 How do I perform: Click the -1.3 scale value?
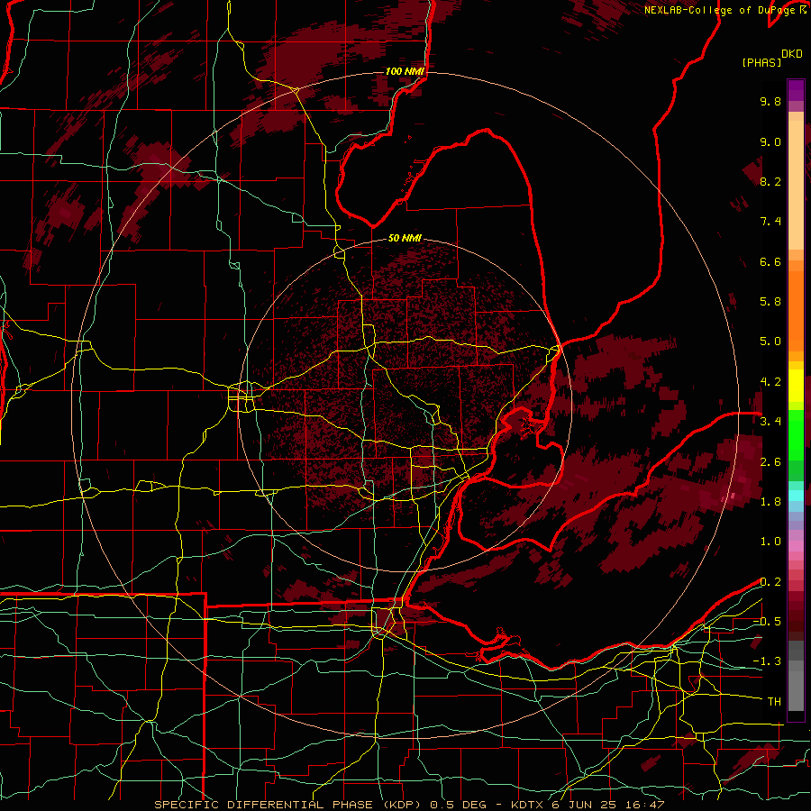[x=767, y=661]
